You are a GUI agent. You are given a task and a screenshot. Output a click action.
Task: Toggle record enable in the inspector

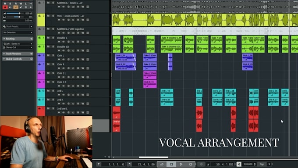5,7
